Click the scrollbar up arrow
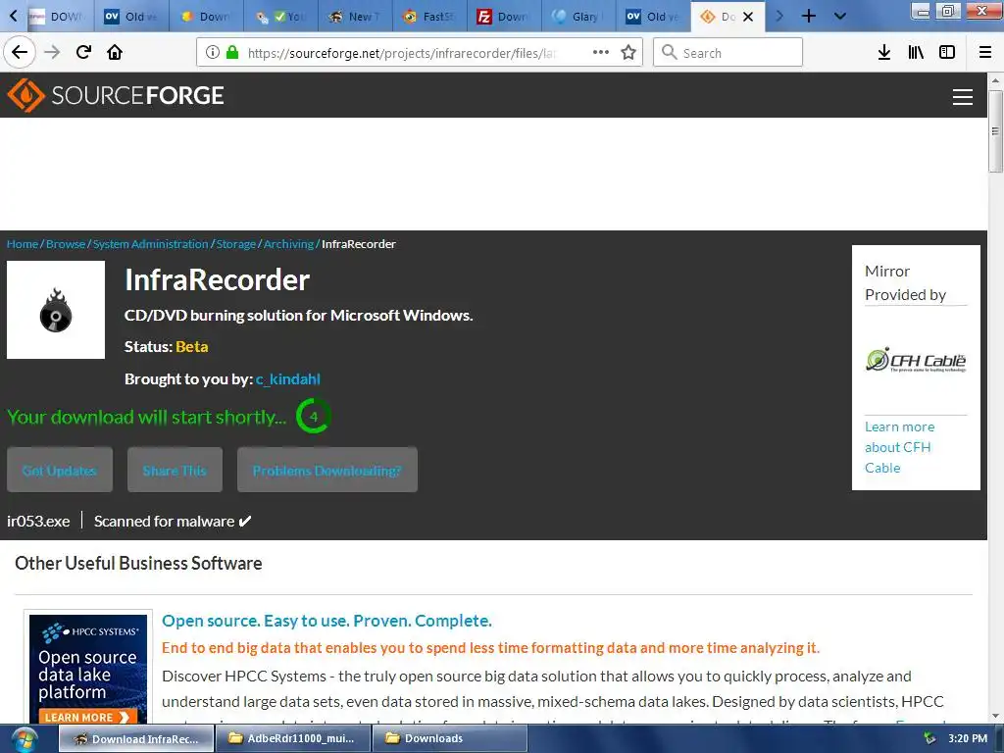1004x753 pixels. coord(995,80)
